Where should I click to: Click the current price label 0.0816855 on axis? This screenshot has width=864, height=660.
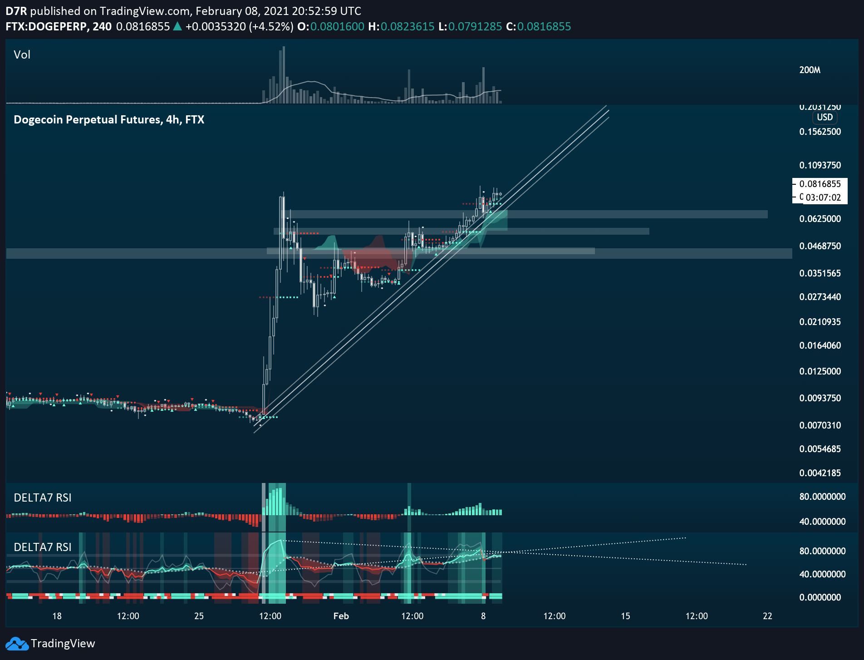click(820, 184)
